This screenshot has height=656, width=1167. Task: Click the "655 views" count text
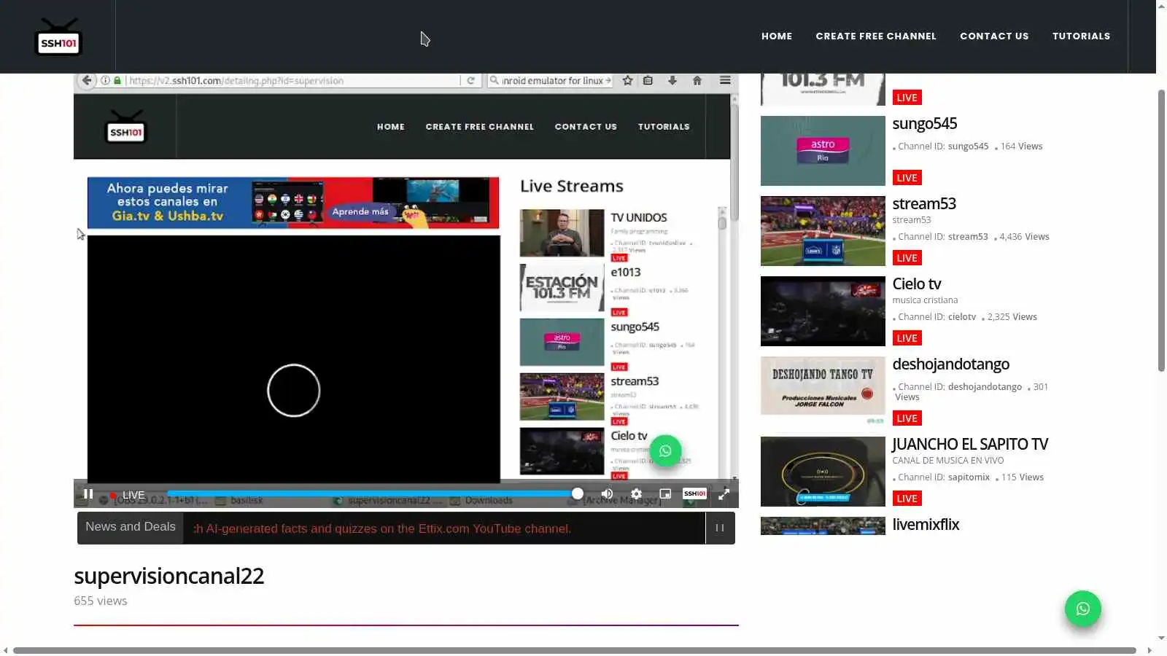pos(101,601)
